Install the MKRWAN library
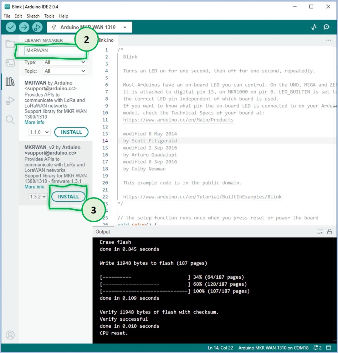 tap(71, 132)
